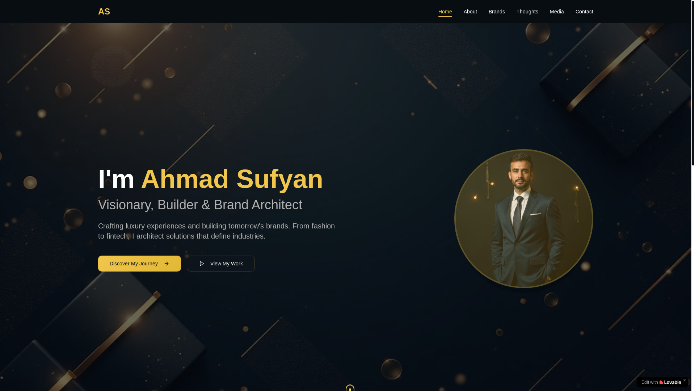Click the Crafting luxury experiences paragraph
This screenshot has width=695, height=391.
tap(216, 231)
